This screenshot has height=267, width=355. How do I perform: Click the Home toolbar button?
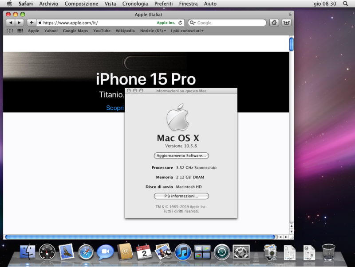click(274, 23)
